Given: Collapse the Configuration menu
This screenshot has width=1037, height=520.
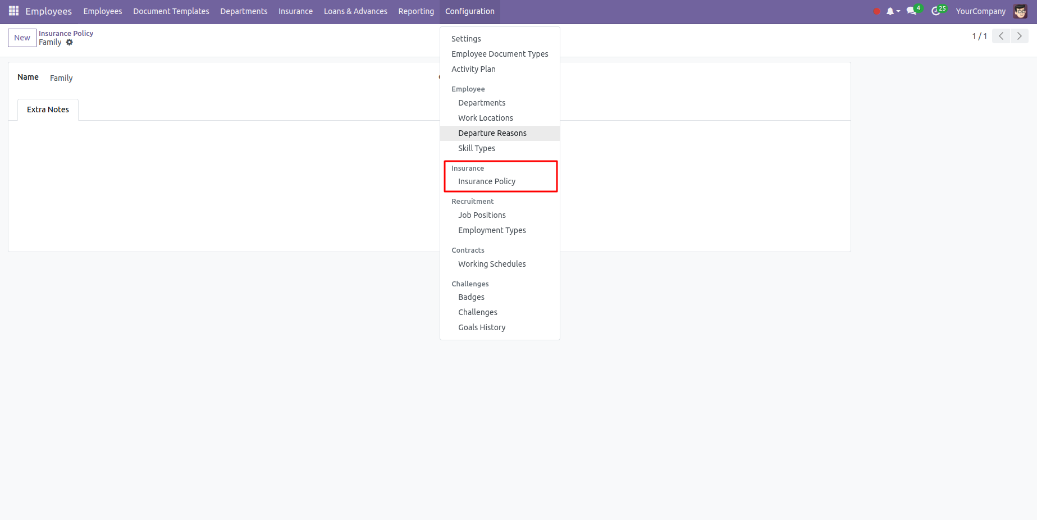Looking at the screenshot, I should click(x=470, y=11).
